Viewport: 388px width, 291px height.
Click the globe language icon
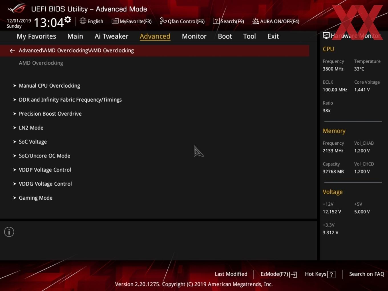(x=83, y=21)
